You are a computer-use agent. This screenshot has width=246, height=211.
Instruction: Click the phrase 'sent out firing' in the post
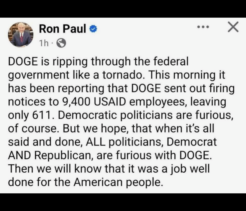coord(199,88)
